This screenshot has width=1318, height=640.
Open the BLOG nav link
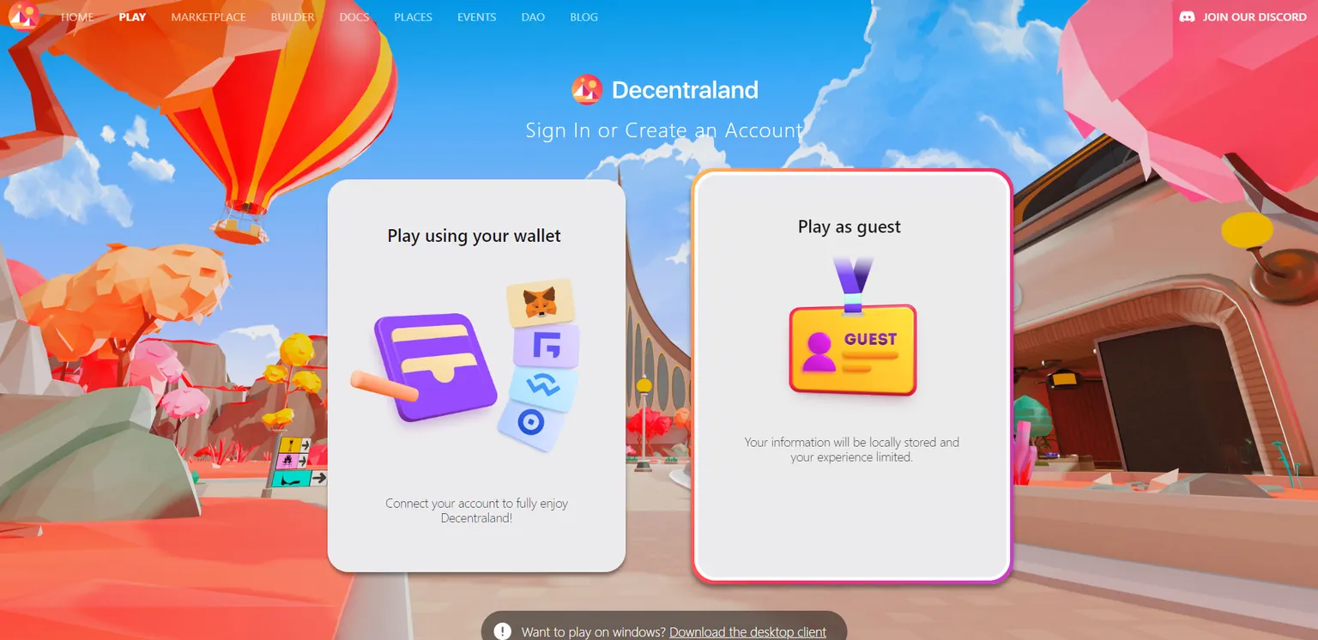point(583,17)
